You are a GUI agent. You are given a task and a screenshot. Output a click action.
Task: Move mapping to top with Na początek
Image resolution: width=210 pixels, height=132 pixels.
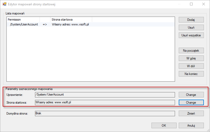pyautogui.click(x=191, y=51)
